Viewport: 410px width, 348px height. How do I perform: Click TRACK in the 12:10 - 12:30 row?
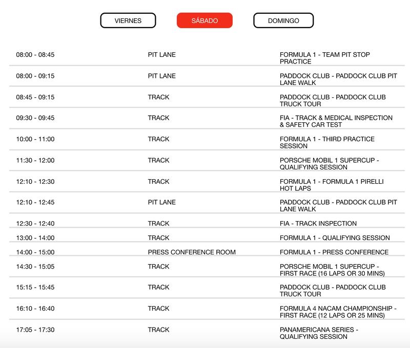tap(158, 182)
